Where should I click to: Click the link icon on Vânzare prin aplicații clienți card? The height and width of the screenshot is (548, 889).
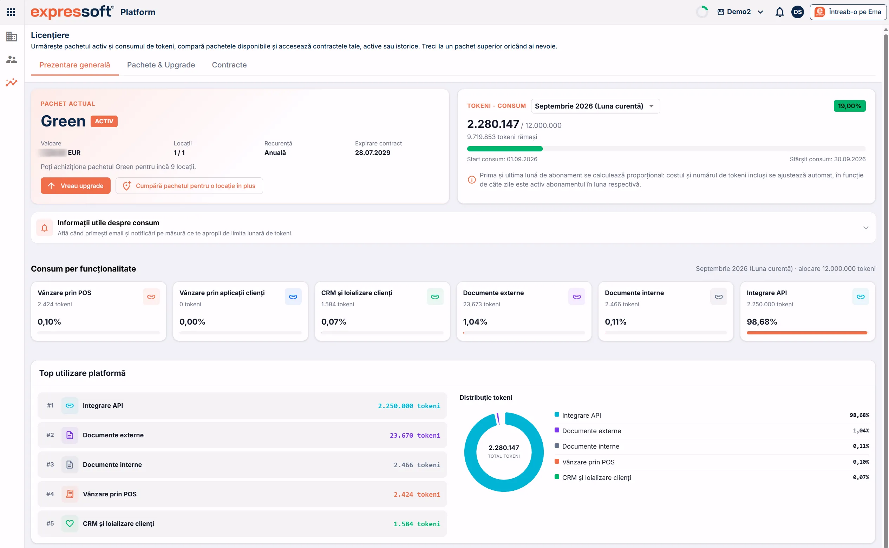tap(293, 296)
